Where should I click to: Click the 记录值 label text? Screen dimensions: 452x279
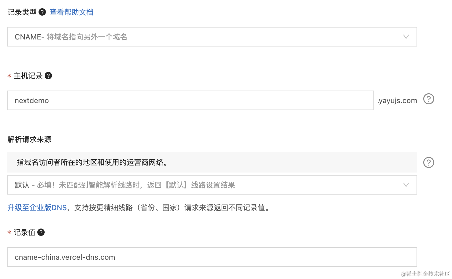(24, 232)
